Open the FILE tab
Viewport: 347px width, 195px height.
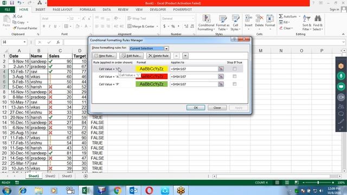(8, 10)
